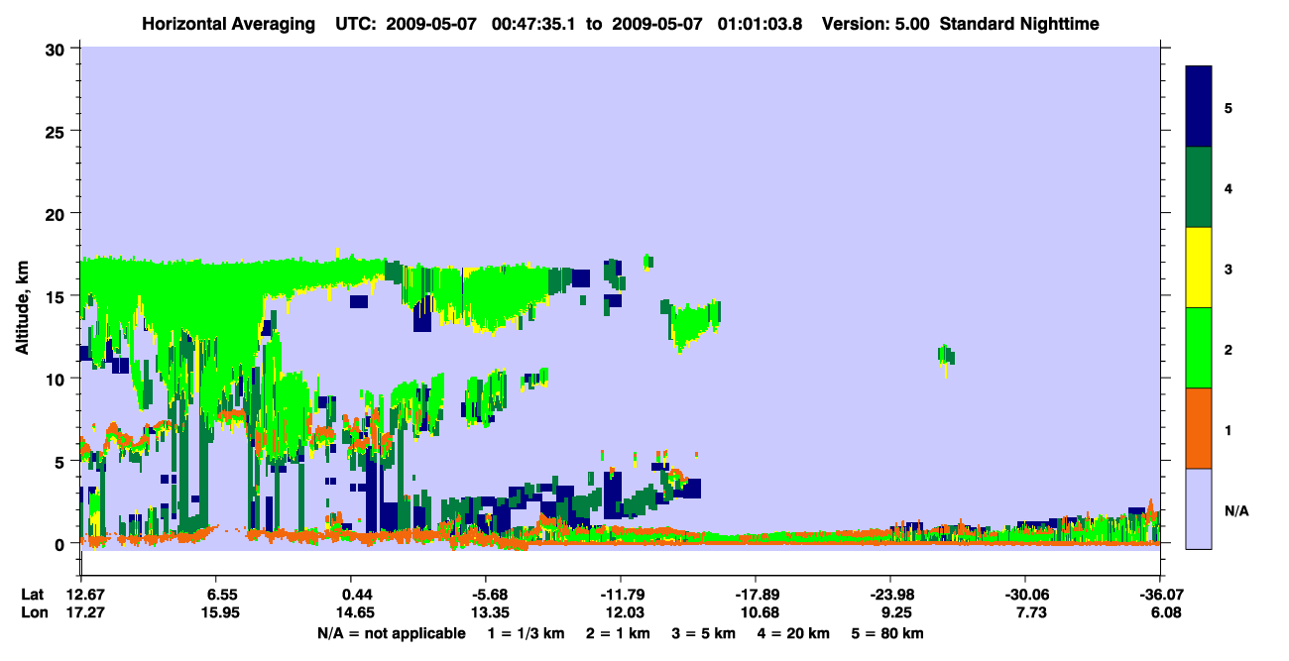Click the colorbar label '4'
This screenshot has height=661, width=1289.
point(1229,187)
